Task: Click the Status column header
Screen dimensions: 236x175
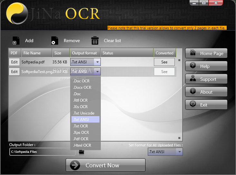Action: click(127, 53)
